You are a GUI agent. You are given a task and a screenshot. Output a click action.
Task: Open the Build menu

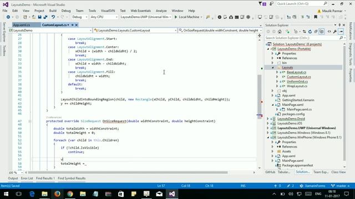[x=53, y=11]
